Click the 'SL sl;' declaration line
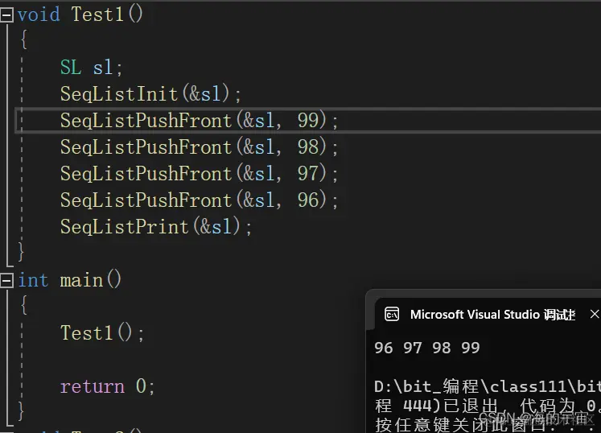The image size is (601, 433). click(91, 68)
